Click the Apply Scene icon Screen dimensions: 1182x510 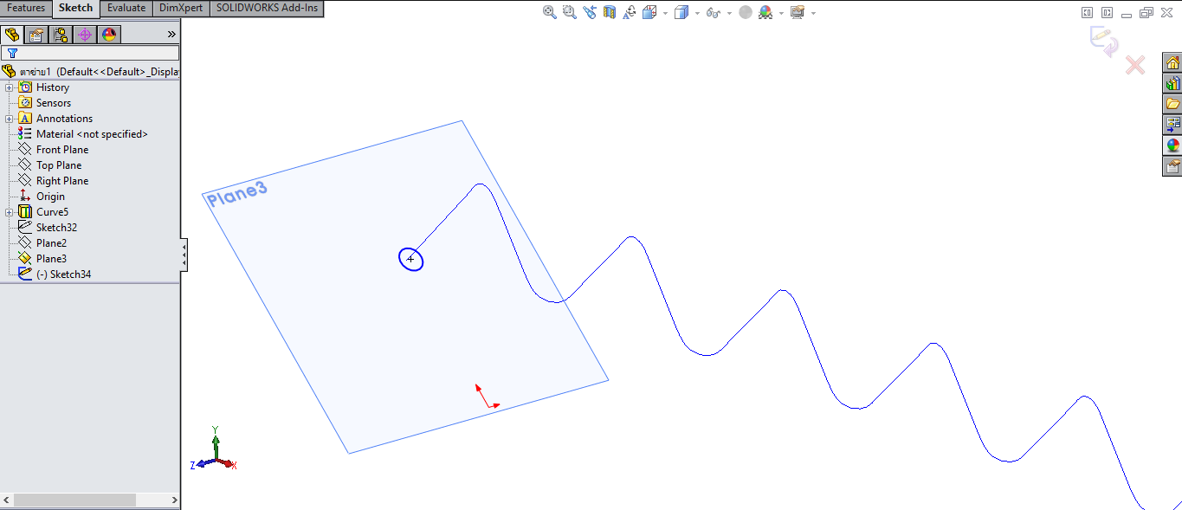[765, 12]
